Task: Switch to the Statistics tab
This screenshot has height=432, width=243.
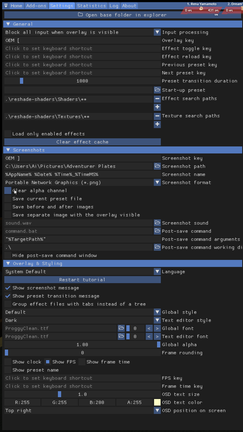Action: pyautogui.click(x=91, y=6)
